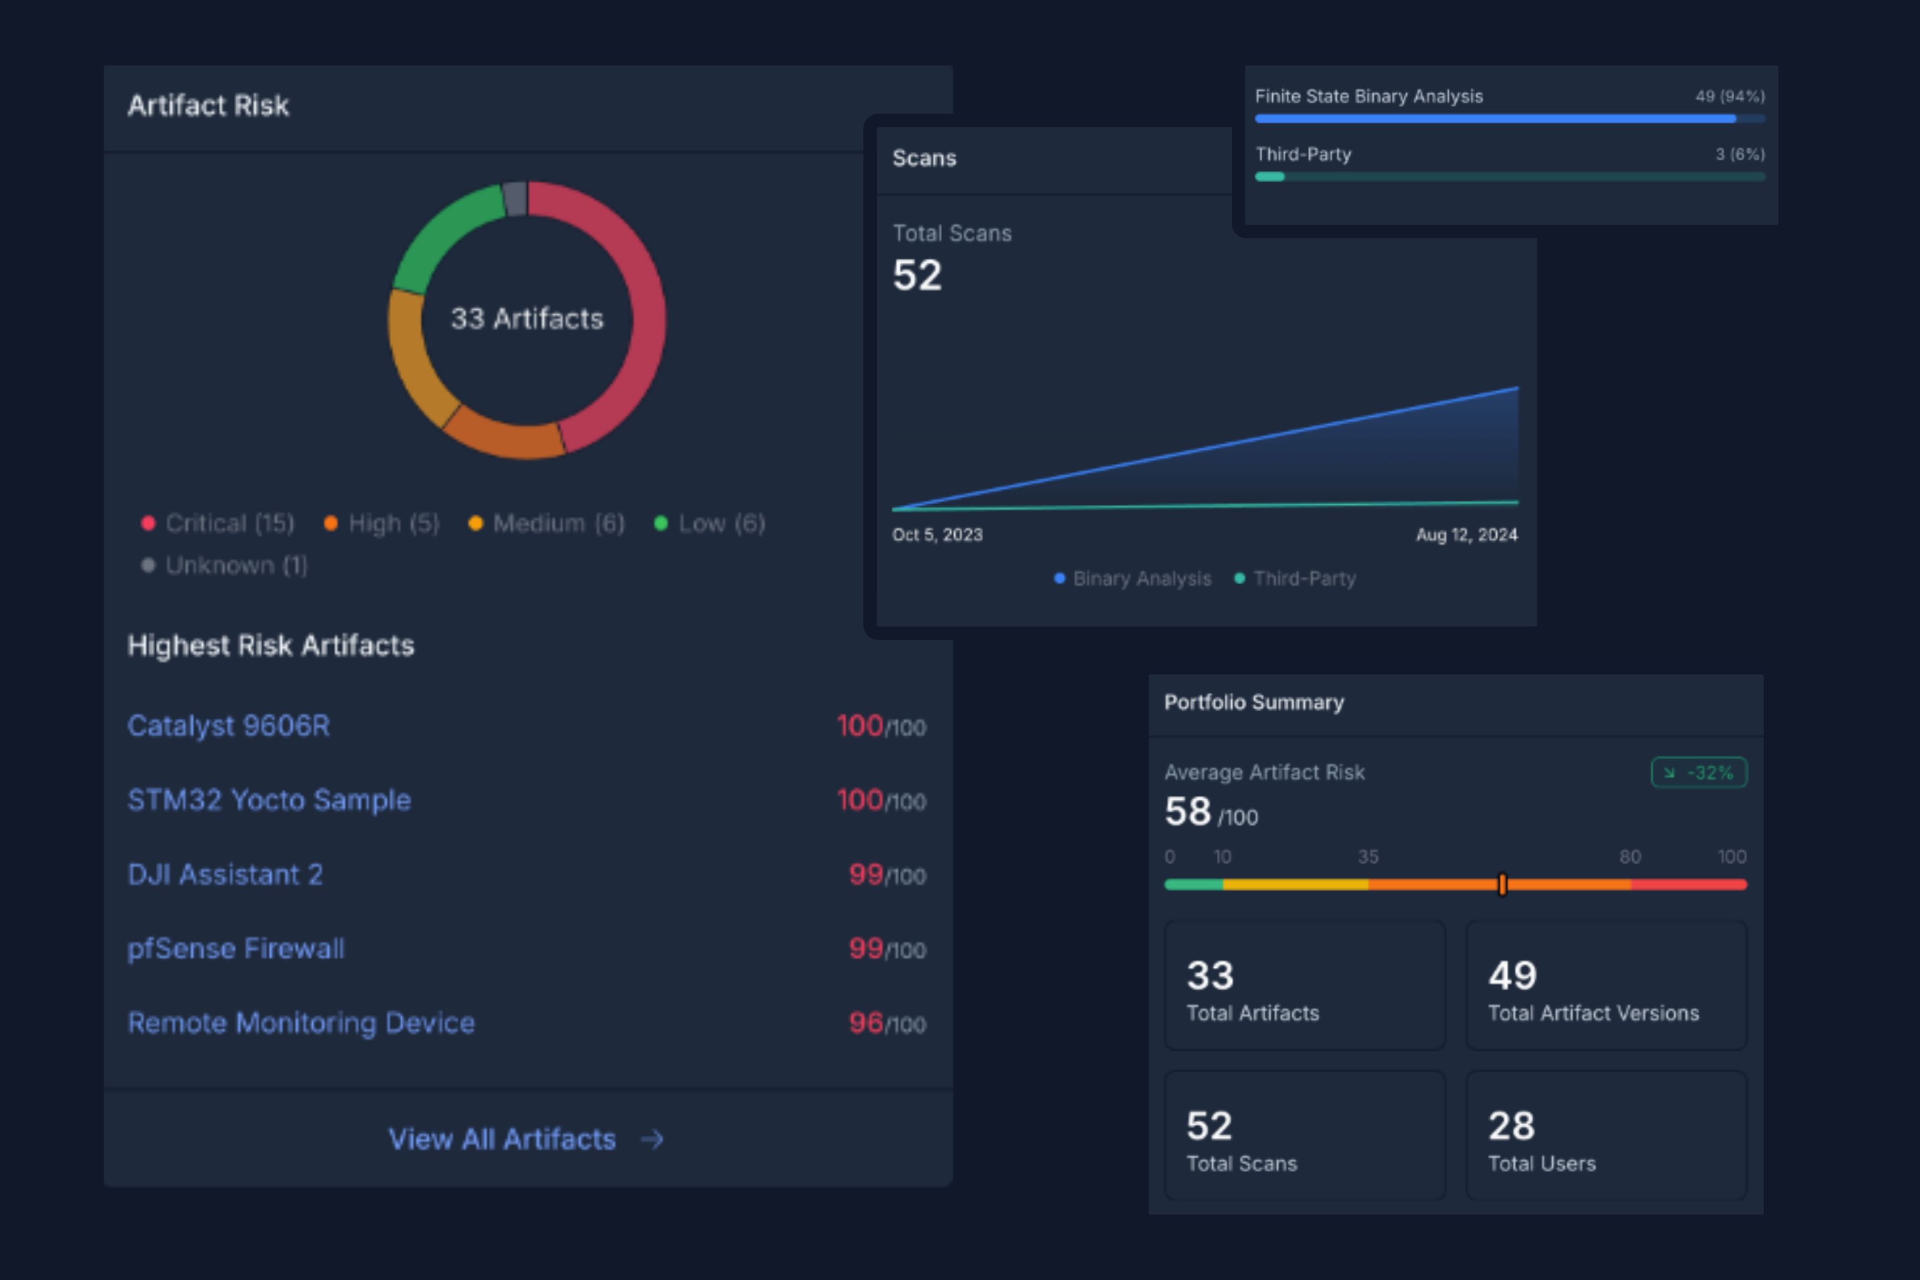
Task: Click the View All Artifacts link
Action: tap(502, 1139)
